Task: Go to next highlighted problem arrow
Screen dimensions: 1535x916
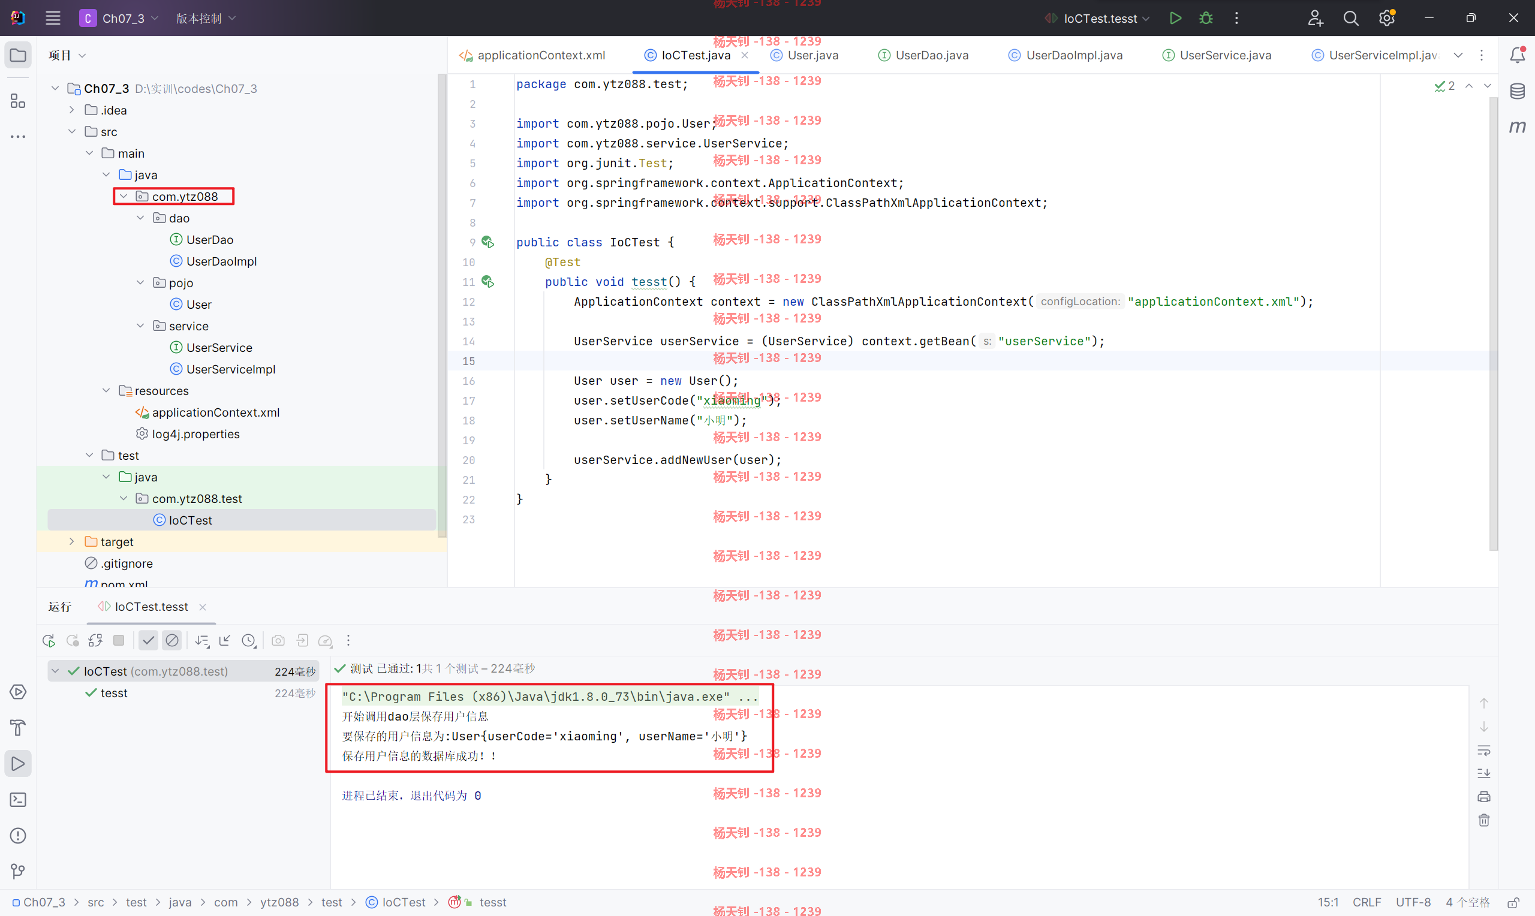Action: [1488, 86]
